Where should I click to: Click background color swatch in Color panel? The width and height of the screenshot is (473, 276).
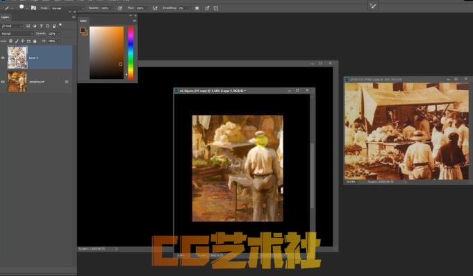tap(86, 33)
